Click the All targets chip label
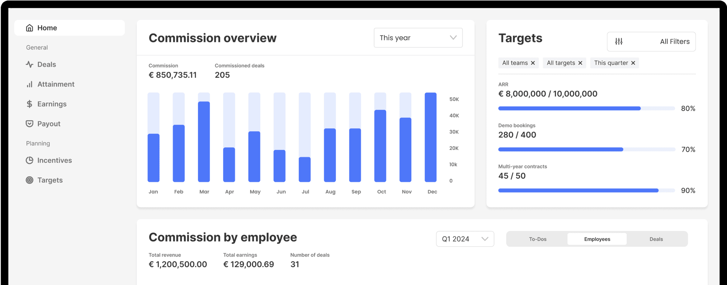 (x=561, y=63)
